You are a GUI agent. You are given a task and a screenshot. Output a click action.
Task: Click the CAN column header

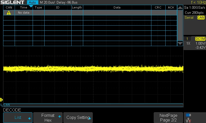(x=9, y=7)
